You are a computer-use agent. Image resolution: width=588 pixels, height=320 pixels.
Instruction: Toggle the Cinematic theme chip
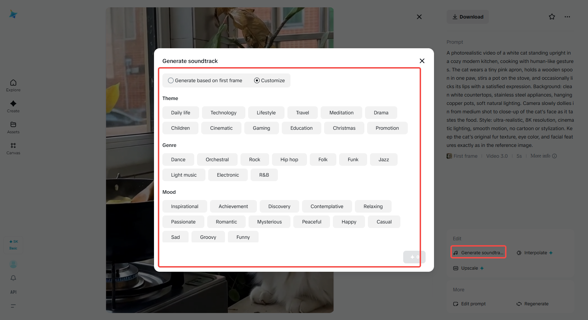pyautogui.click(x=221, y=128)
